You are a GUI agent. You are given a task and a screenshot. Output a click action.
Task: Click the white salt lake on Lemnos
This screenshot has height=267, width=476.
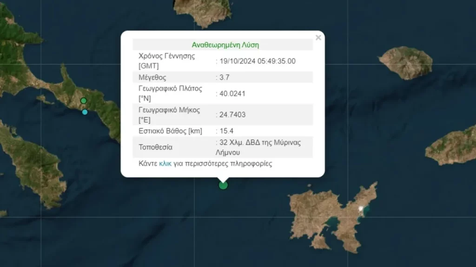click(x=361, y=209)
